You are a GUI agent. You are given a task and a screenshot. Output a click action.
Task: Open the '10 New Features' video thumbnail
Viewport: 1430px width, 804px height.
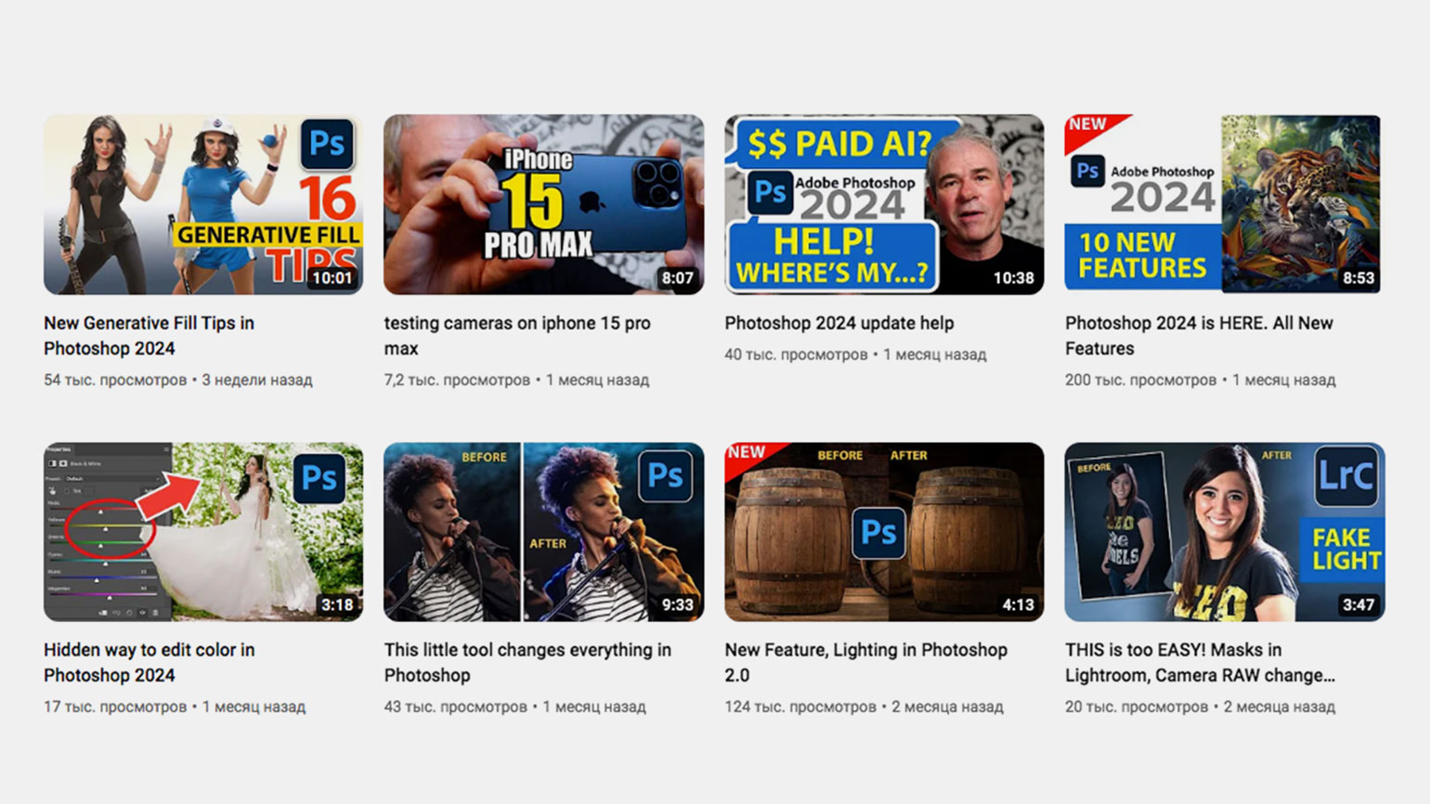1222,204
